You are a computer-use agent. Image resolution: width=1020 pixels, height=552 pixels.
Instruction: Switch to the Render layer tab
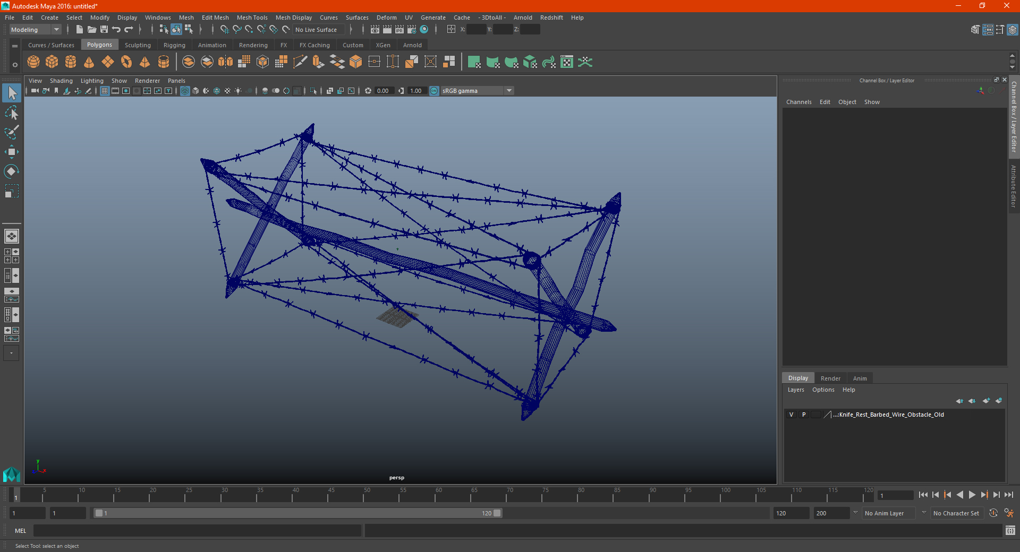[x=830, y=378]
